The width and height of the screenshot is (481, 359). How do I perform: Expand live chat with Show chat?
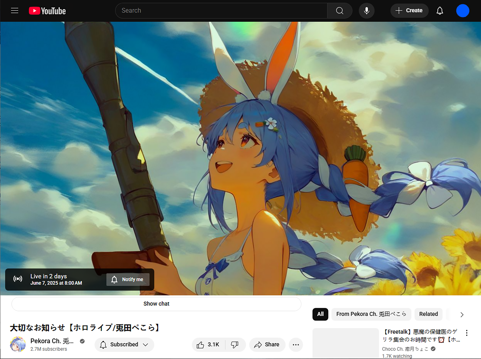[156, 304]
